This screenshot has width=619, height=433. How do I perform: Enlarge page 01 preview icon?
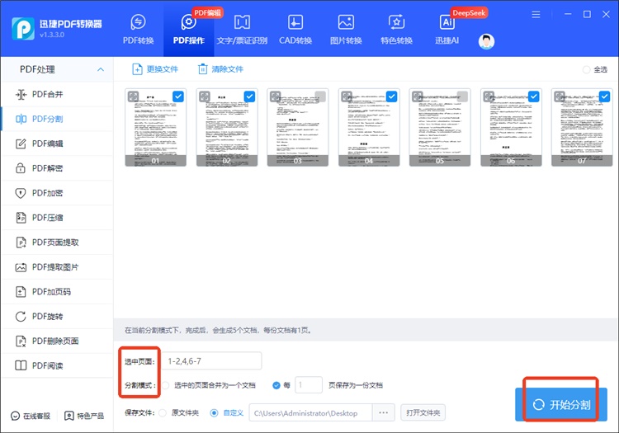pyautogui.click(x=133, y=96)
